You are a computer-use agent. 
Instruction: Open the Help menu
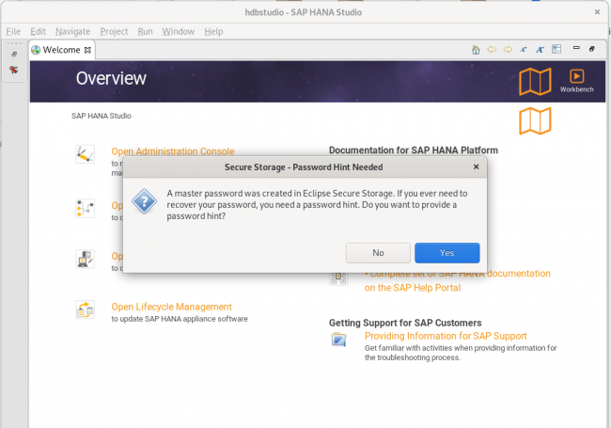tap(213, 31)
